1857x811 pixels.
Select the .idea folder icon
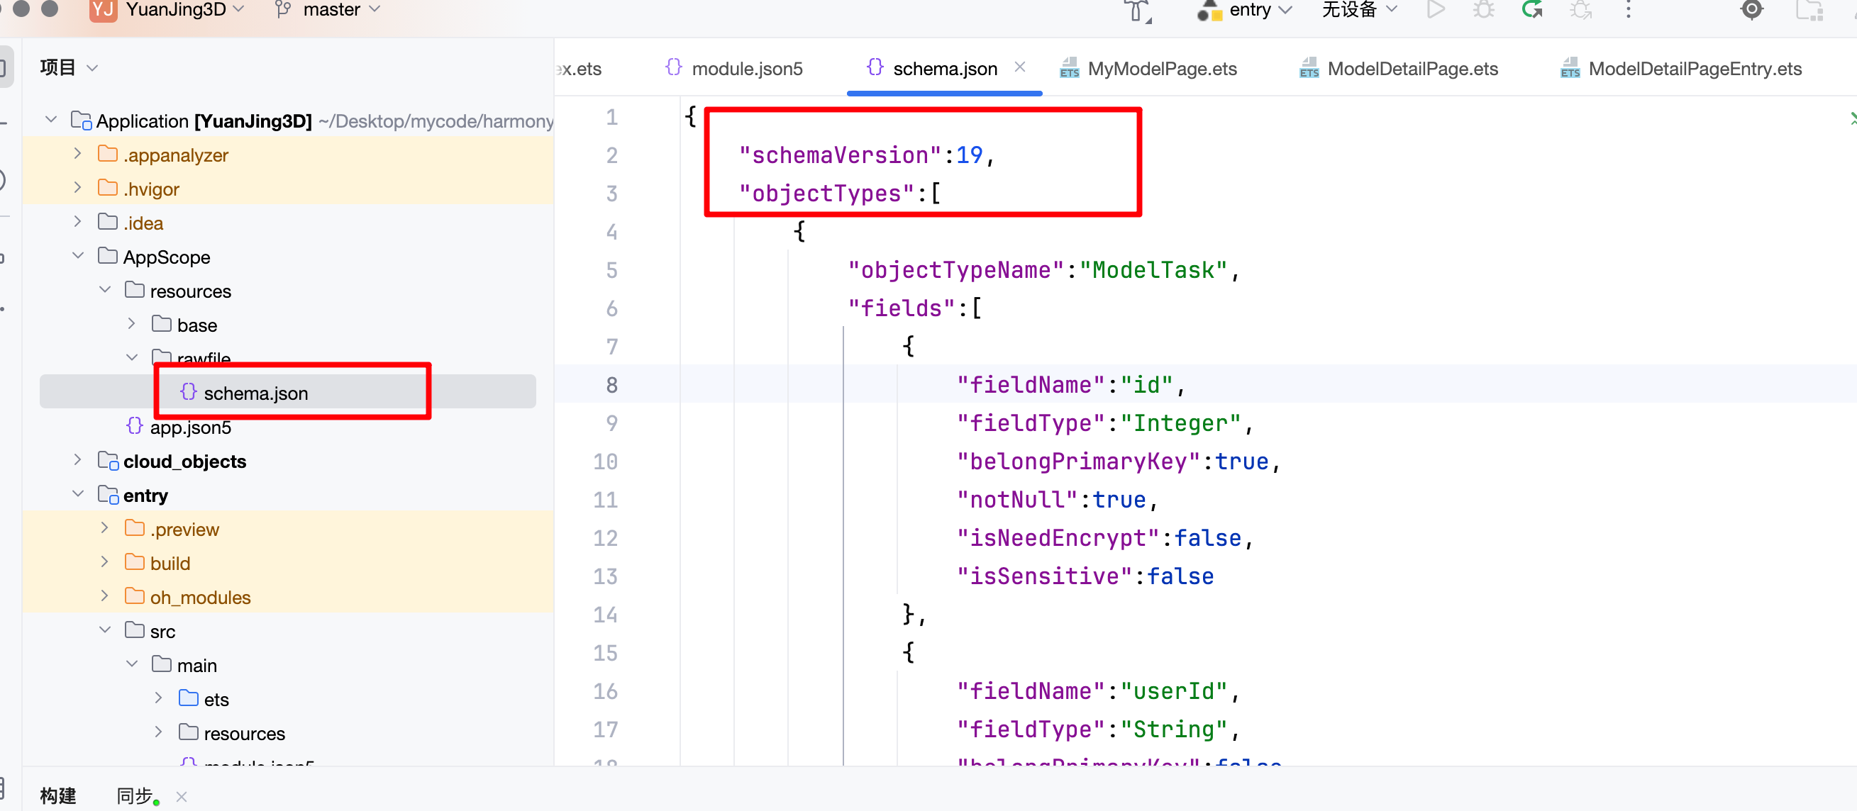click(x=107, y=221)
